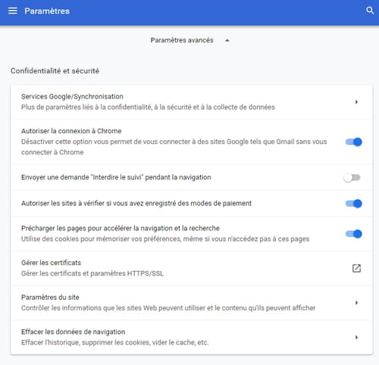The image size is (379, 365).
Task: Expand Paramètres du site arrow
Action: click(356, 302)
